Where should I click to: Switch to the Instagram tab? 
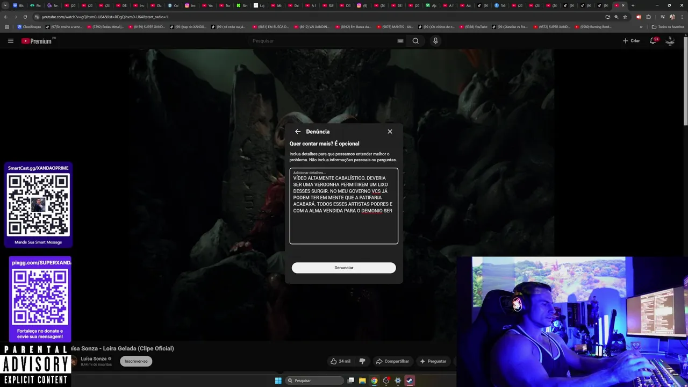[x=190, y=5]
